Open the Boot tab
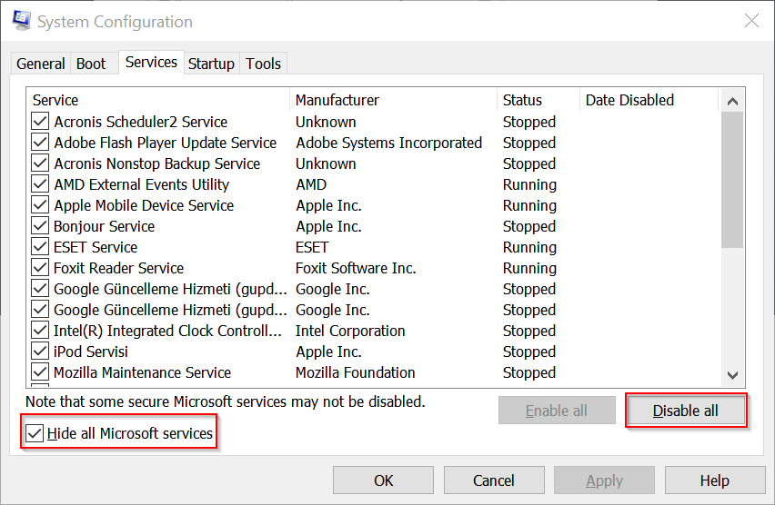Screen dimensions: 775x505 click(x=91, y=64)
